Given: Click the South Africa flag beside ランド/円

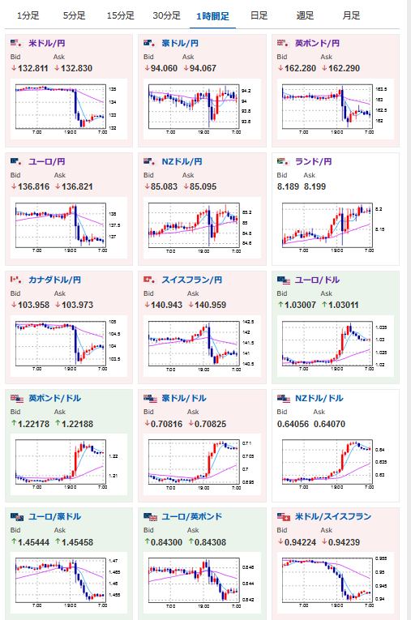Looking at the screenshot, I should click(x=283, y=161).
